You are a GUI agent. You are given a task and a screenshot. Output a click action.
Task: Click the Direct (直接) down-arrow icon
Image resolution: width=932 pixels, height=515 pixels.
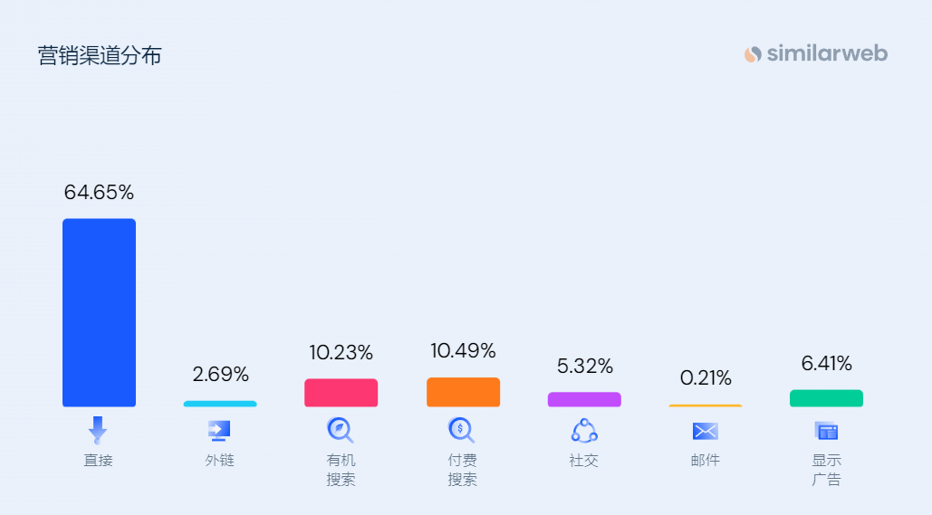98,430
